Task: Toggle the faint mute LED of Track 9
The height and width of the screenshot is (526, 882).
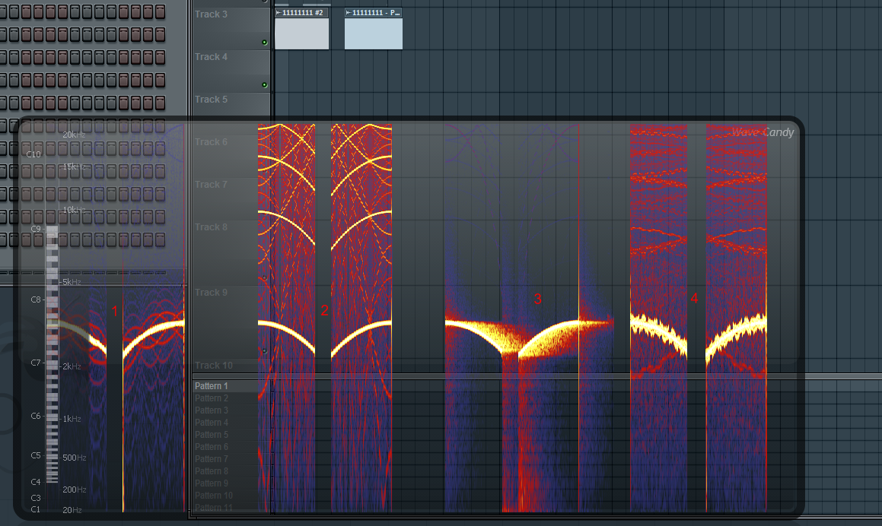Action: (264, 351)
